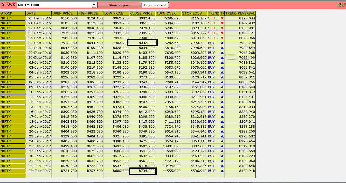Click the date cell 25-Jan-2017

tap(39, 146)
